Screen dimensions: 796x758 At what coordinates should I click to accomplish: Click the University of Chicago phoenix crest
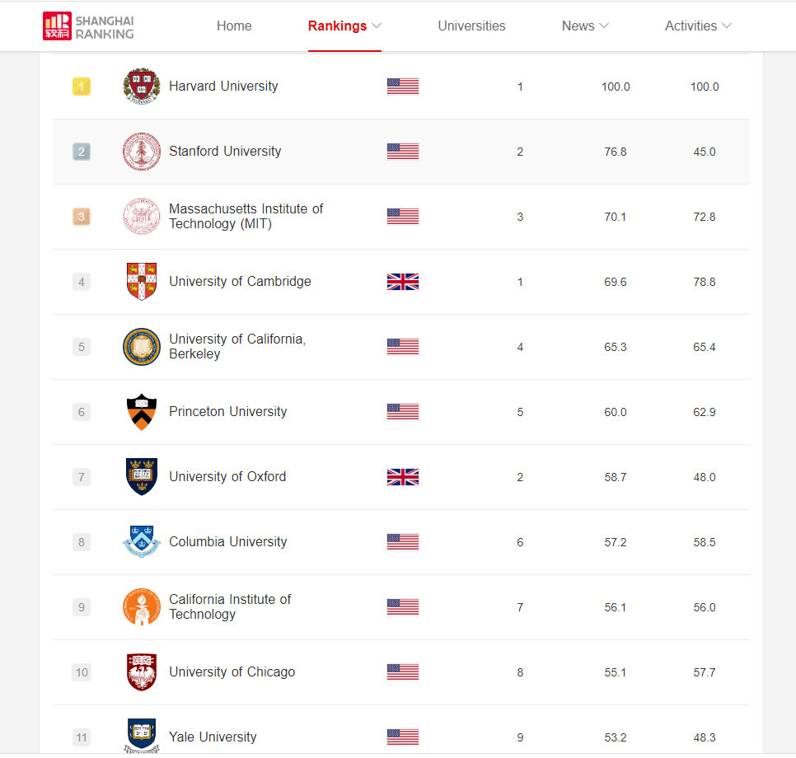pos(141,672)
